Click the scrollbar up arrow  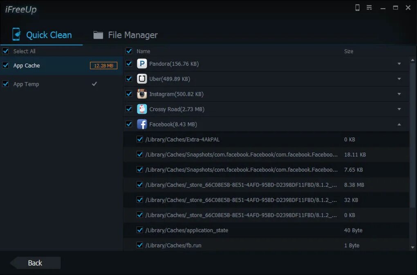[413, 60]
